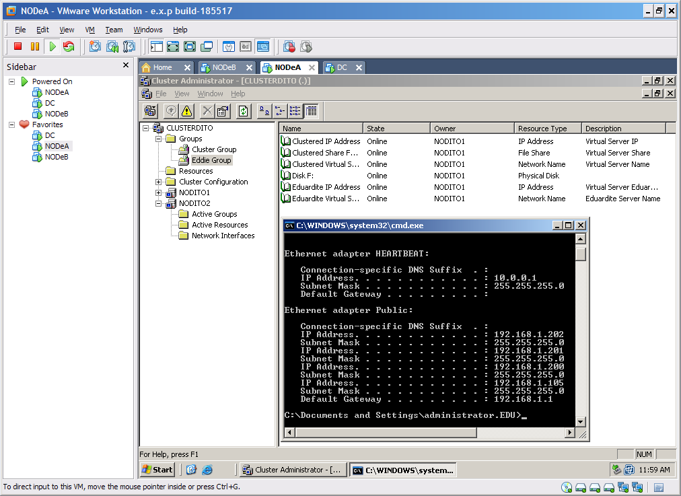Image resolution: width=681 pixels, height=496 pixels.
Task: Switch to Small Icons view
Action: (280, 111)
